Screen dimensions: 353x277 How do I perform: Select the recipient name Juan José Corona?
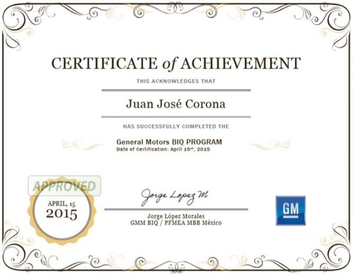175,104
